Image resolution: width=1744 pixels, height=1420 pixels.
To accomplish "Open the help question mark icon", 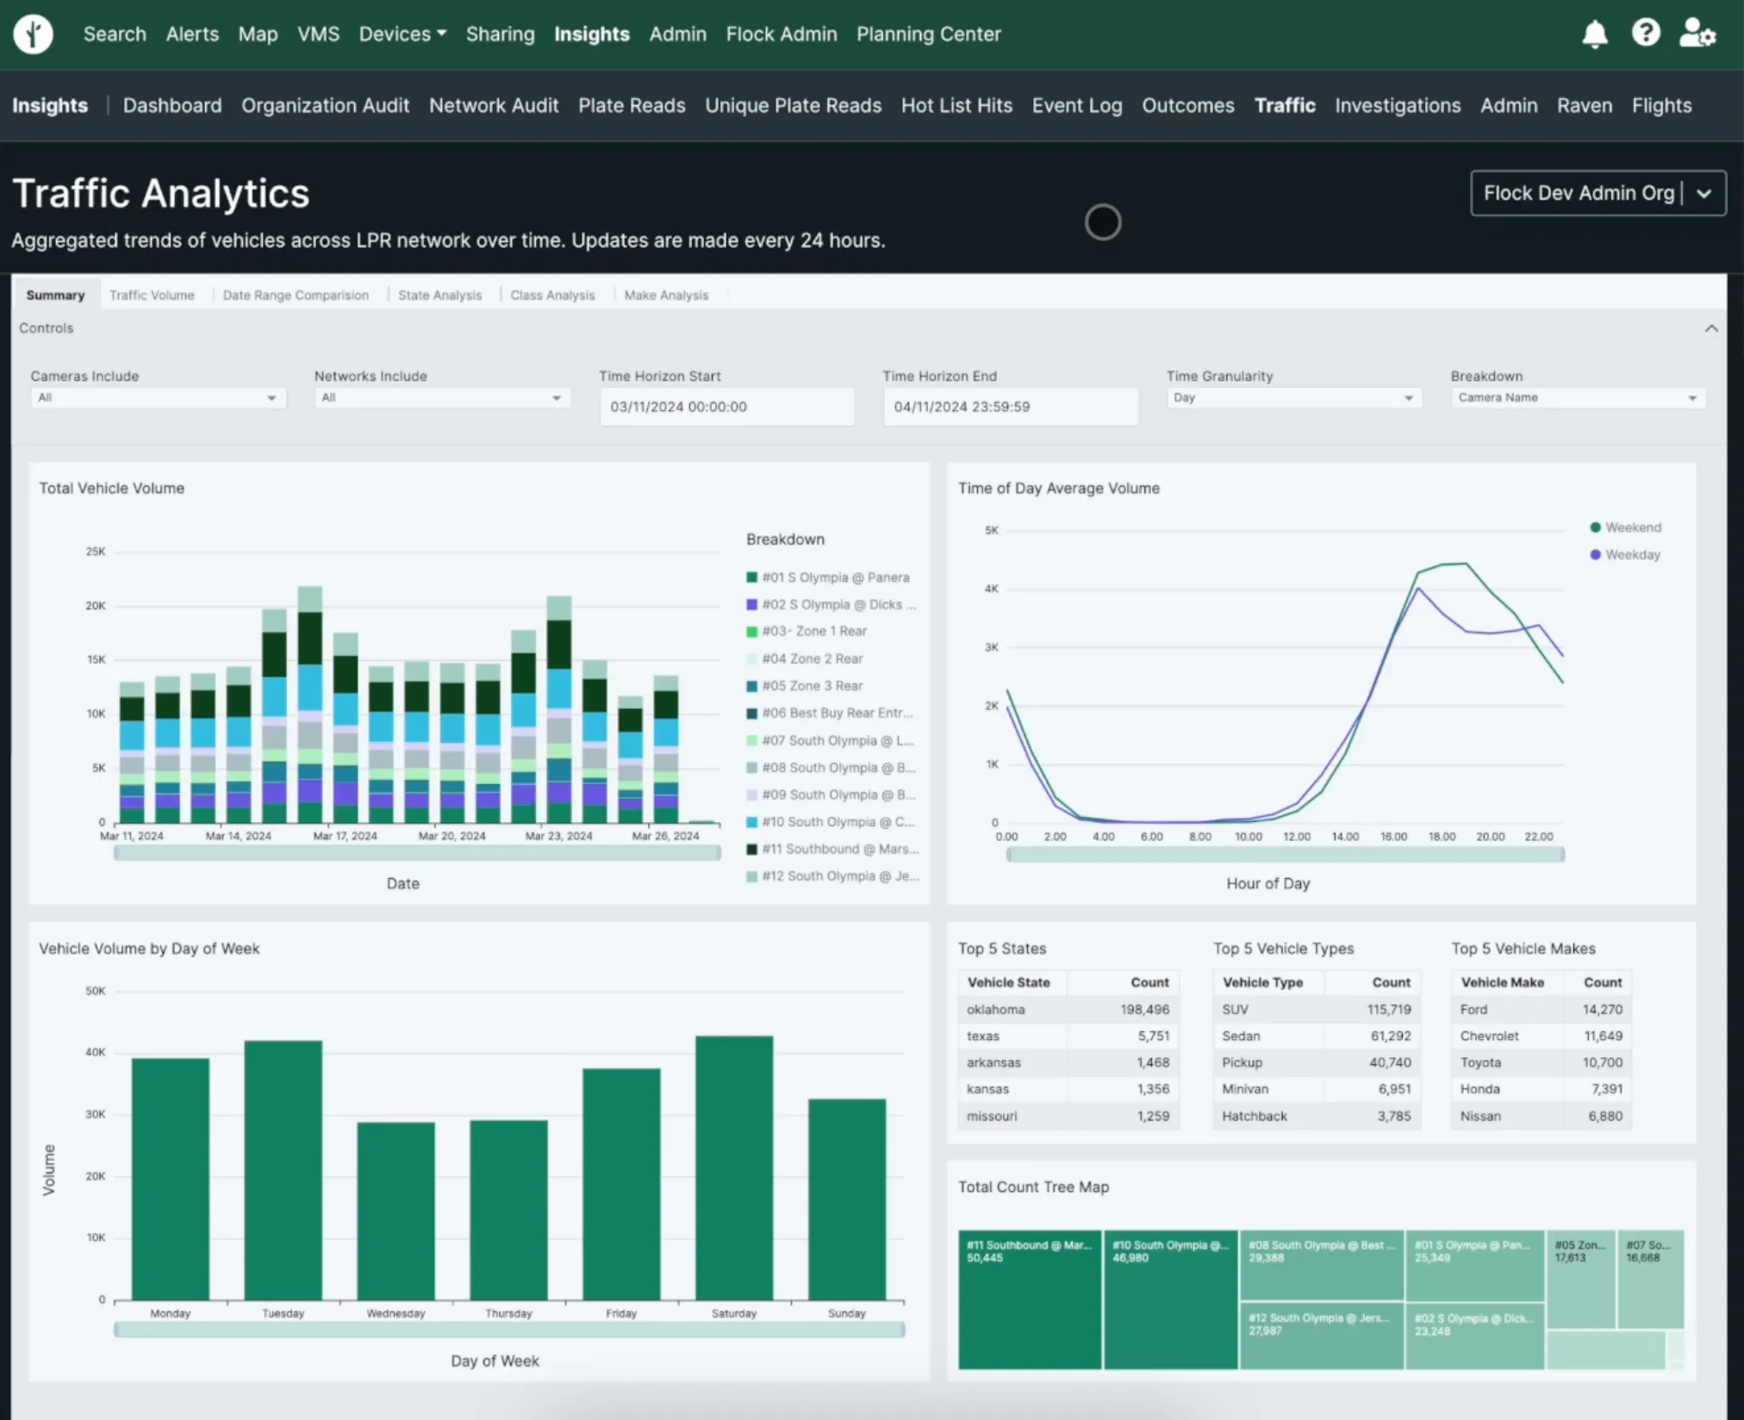I will tap(1646, 34).
